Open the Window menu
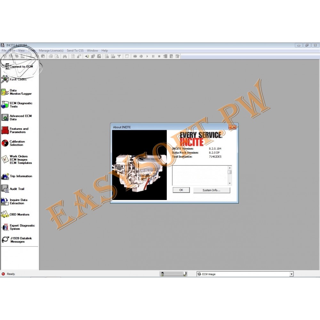The height and width of the screenshot is (320, 320). tap(92, 51)
